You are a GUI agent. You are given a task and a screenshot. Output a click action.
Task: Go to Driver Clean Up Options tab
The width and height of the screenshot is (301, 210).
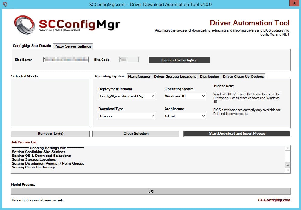243,76
